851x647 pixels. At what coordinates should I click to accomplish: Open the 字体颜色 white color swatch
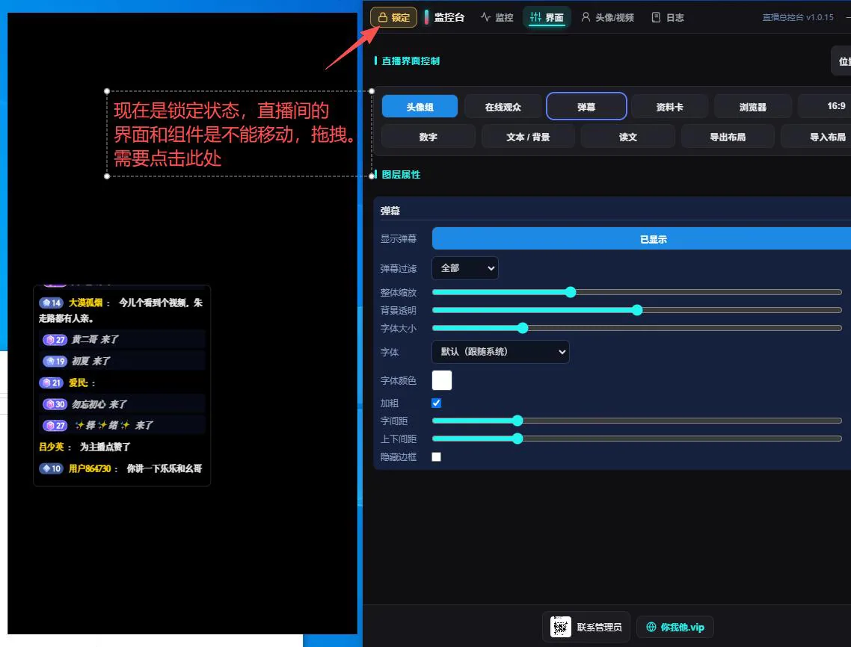click(x=442, y=380)
